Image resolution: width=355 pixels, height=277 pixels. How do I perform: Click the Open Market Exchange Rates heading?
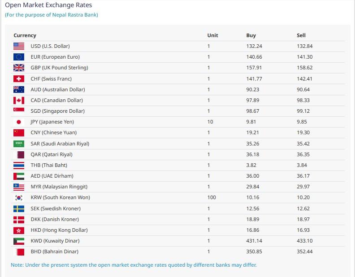tap(48, 5)
